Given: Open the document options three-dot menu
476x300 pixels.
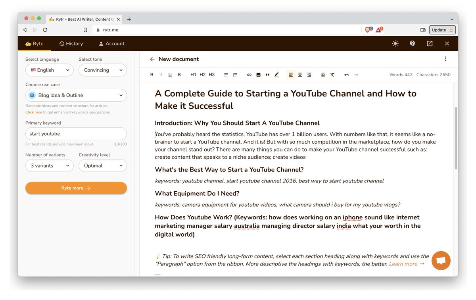Looking at the screenshot, I should (445, 59).
